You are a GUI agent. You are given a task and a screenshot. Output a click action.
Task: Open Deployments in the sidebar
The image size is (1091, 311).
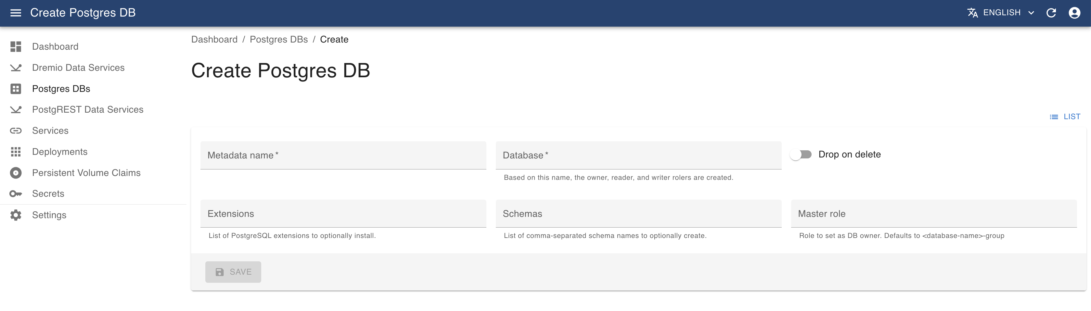pyautogui.click(x=93, y=152)
